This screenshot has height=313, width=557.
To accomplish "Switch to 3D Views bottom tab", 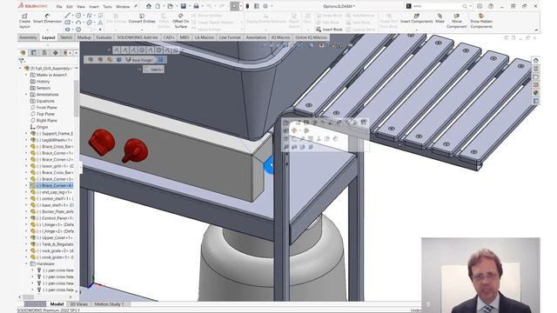I will coord(79,304).
